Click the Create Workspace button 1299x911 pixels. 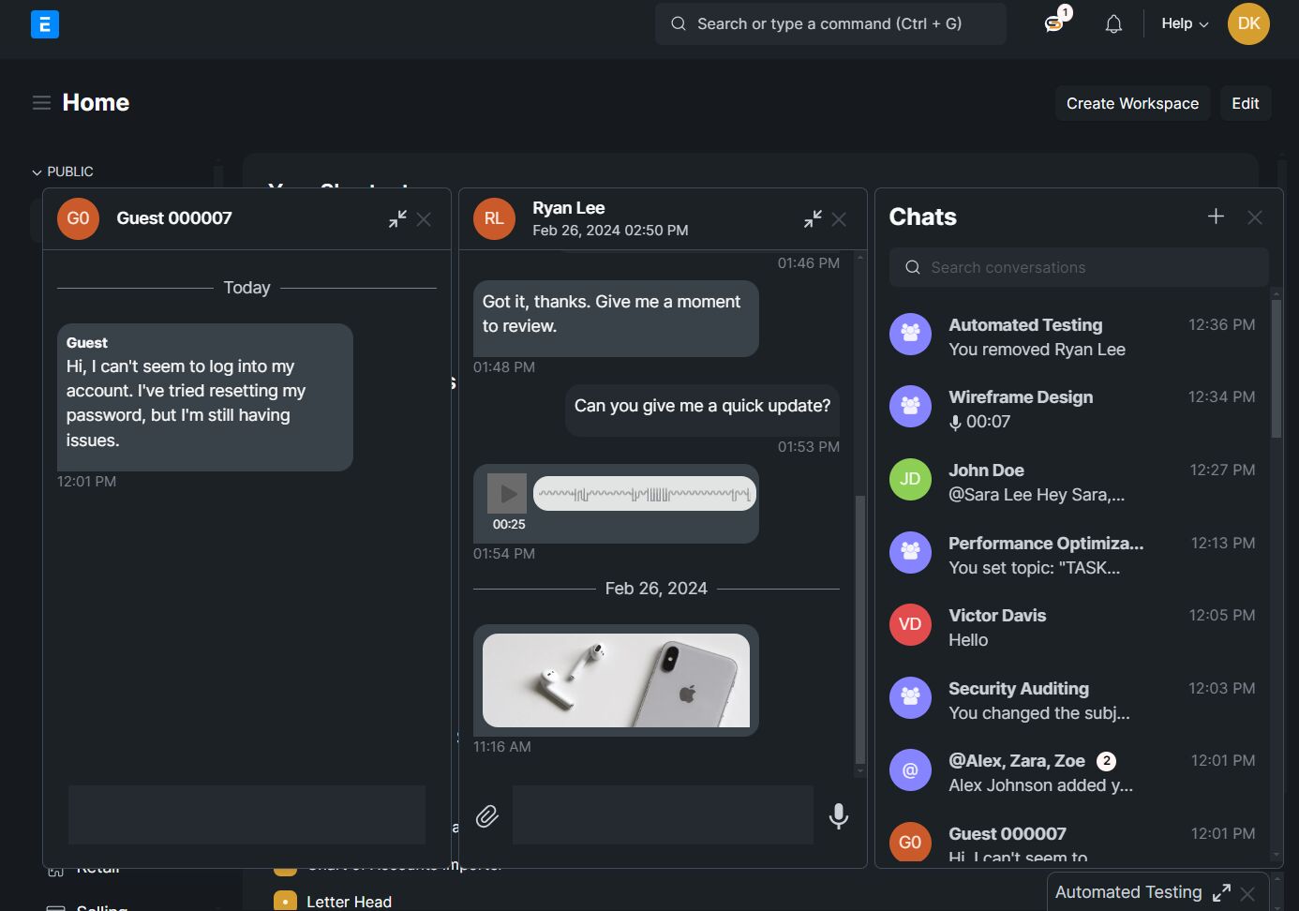(1132, 103)
